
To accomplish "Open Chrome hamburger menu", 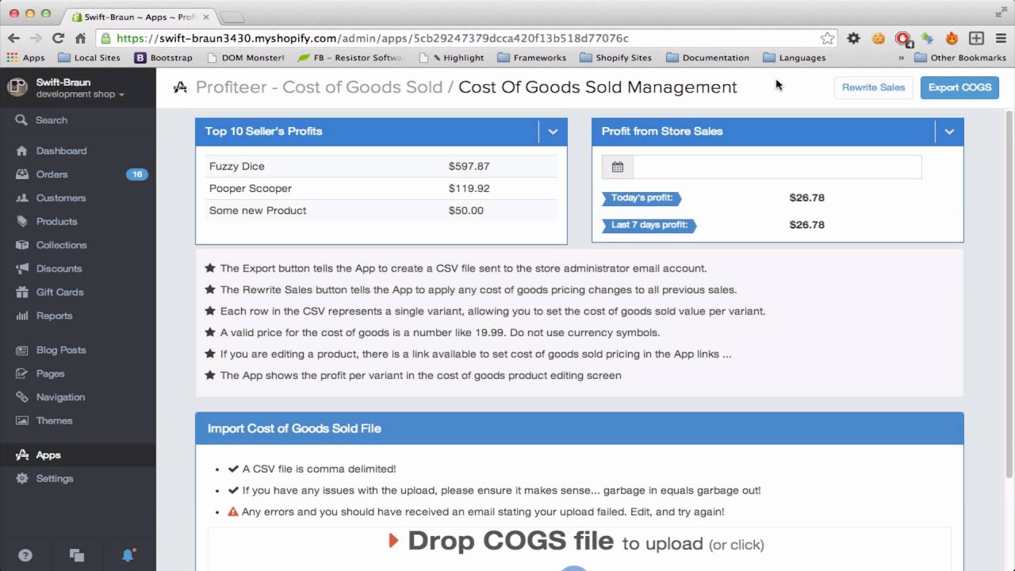I will pyautogui.click(x=1001, y=38).
